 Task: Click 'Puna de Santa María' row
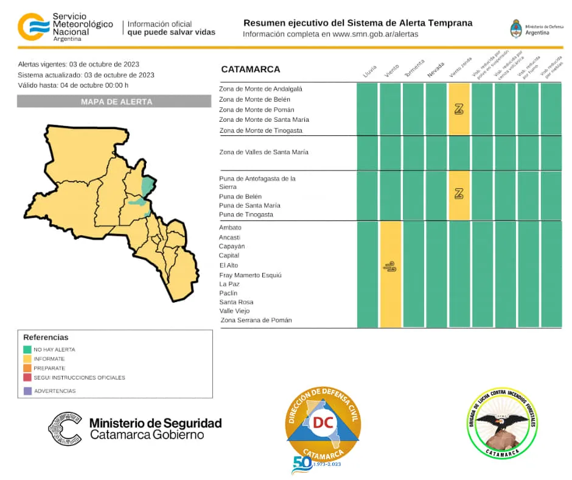tap(249, 205)
